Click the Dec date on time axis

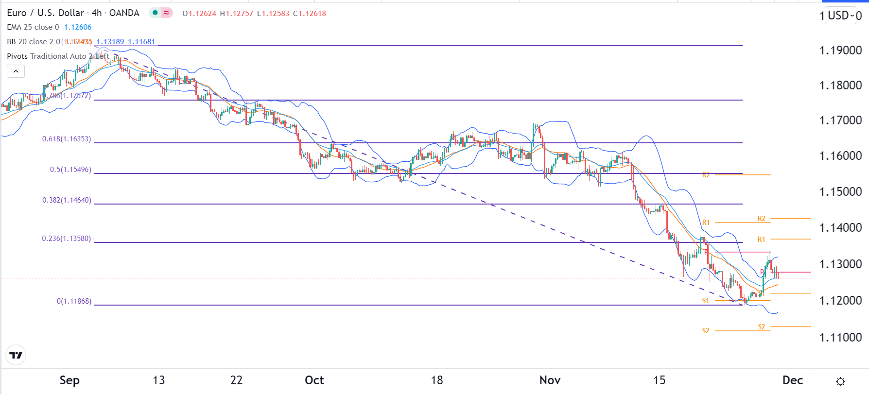pos(792,380)
